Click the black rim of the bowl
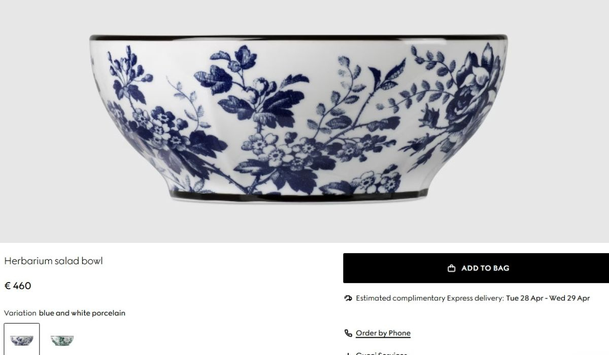The width and height of the screenshot is (609, 355). (x=298, y=38)
